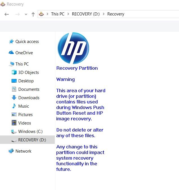Expand chevron after This PC in address bar
The width and height of the screenshot is (179, 190).
(x=68, y=14)
